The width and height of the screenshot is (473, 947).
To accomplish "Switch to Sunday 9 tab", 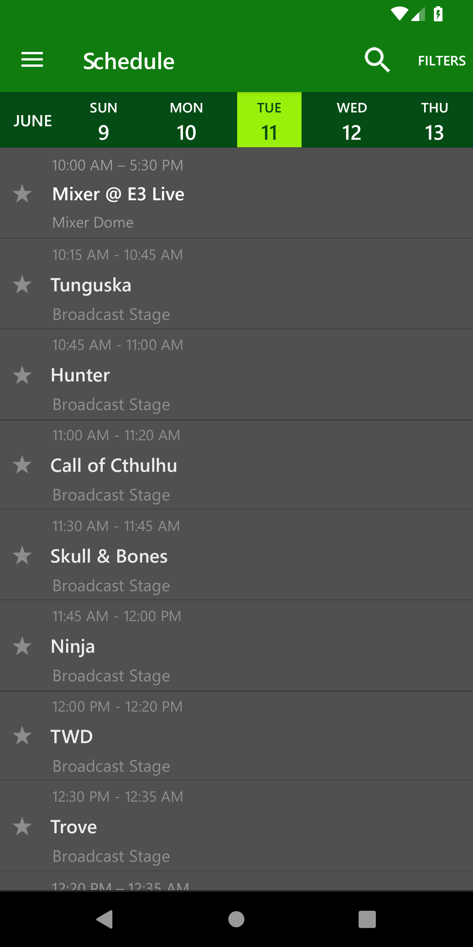I will click(x=103, y=120).
